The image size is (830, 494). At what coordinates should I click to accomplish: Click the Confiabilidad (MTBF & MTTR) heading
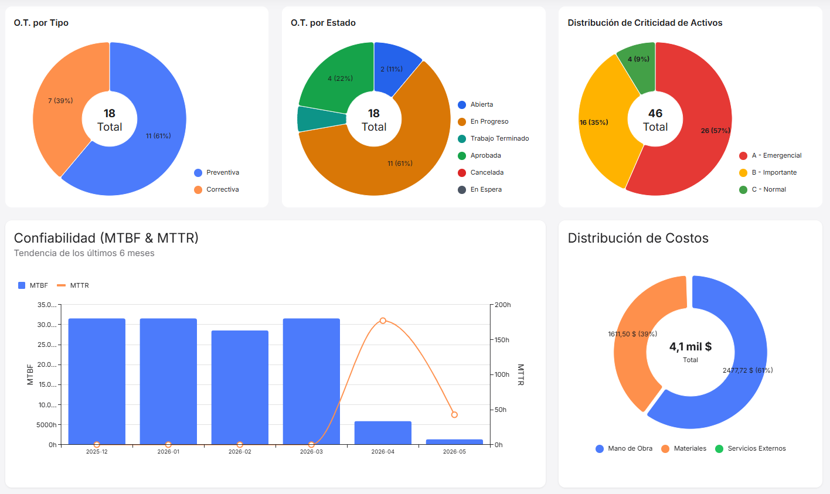pos(106,238)
